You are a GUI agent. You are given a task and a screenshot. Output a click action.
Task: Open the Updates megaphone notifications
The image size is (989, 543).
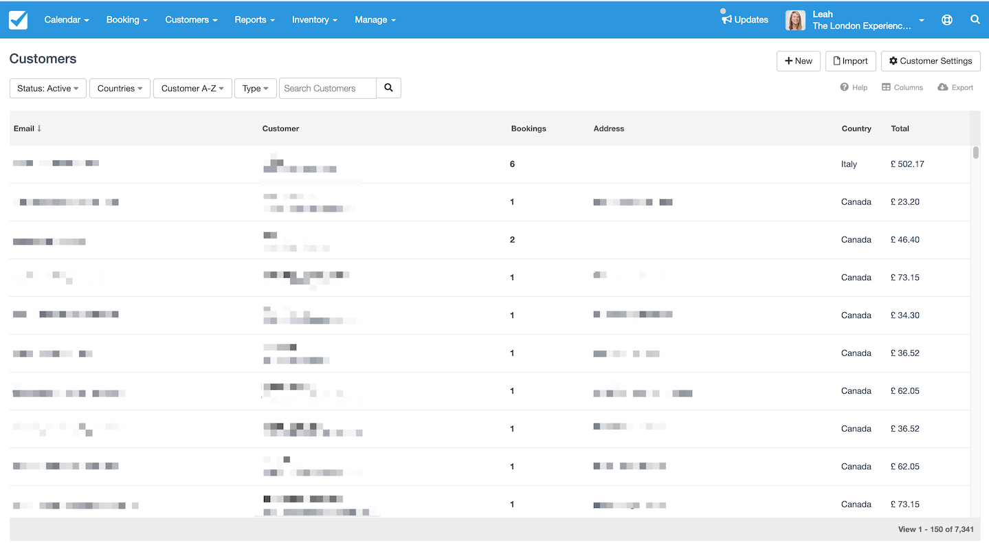click(745, 19)
